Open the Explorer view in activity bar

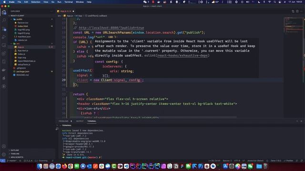pos(4,12)
